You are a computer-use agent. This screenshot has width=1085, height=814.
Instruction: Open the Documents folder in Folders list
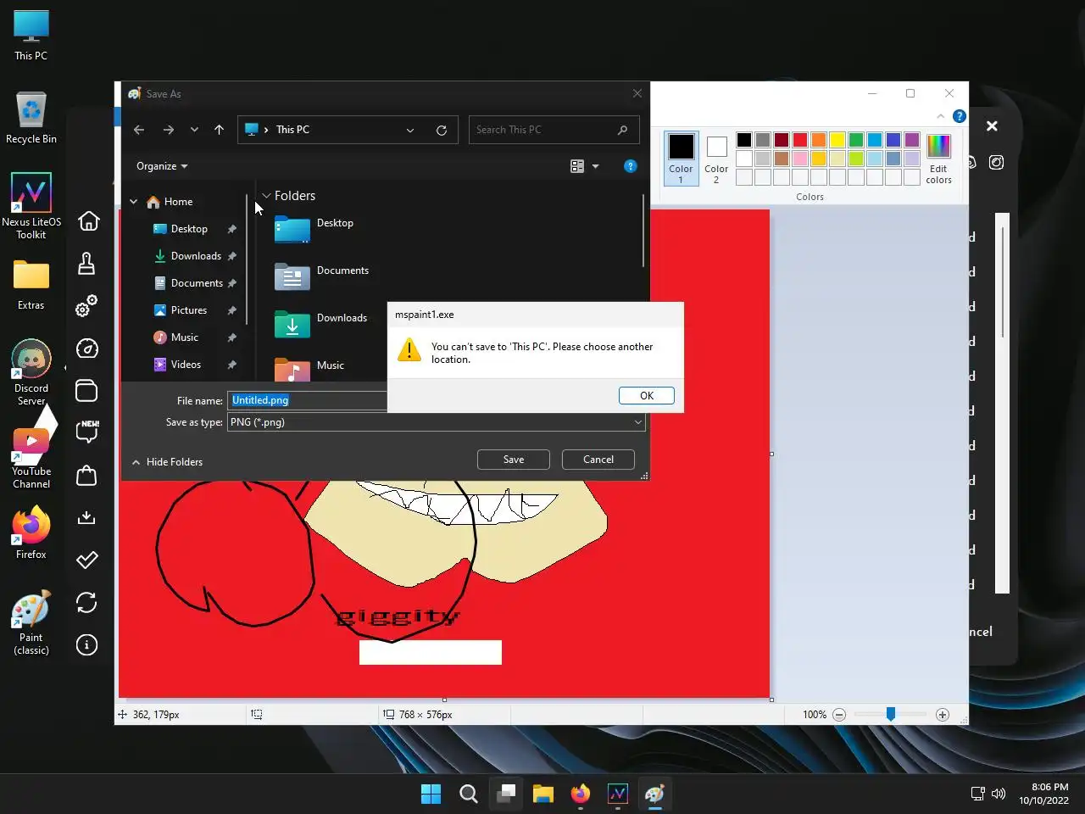[321, 276]
